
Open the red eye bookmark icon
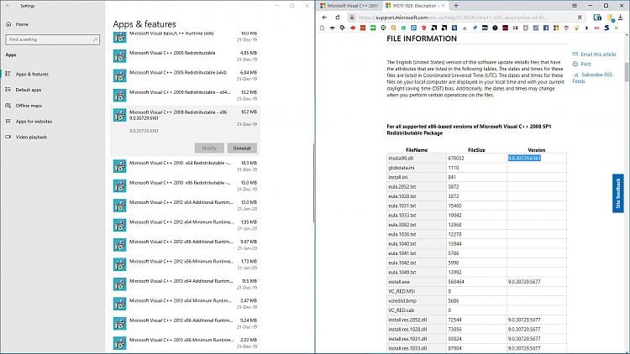click(353, 28)
